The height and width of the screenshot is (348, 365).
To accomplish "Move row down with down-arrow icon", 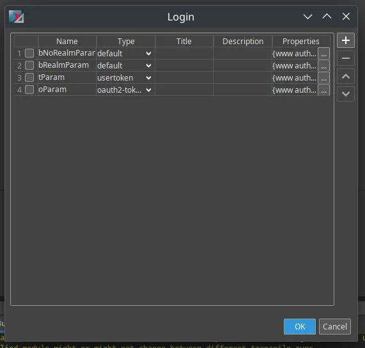I will pyautogui.click(x=346, y=94).
